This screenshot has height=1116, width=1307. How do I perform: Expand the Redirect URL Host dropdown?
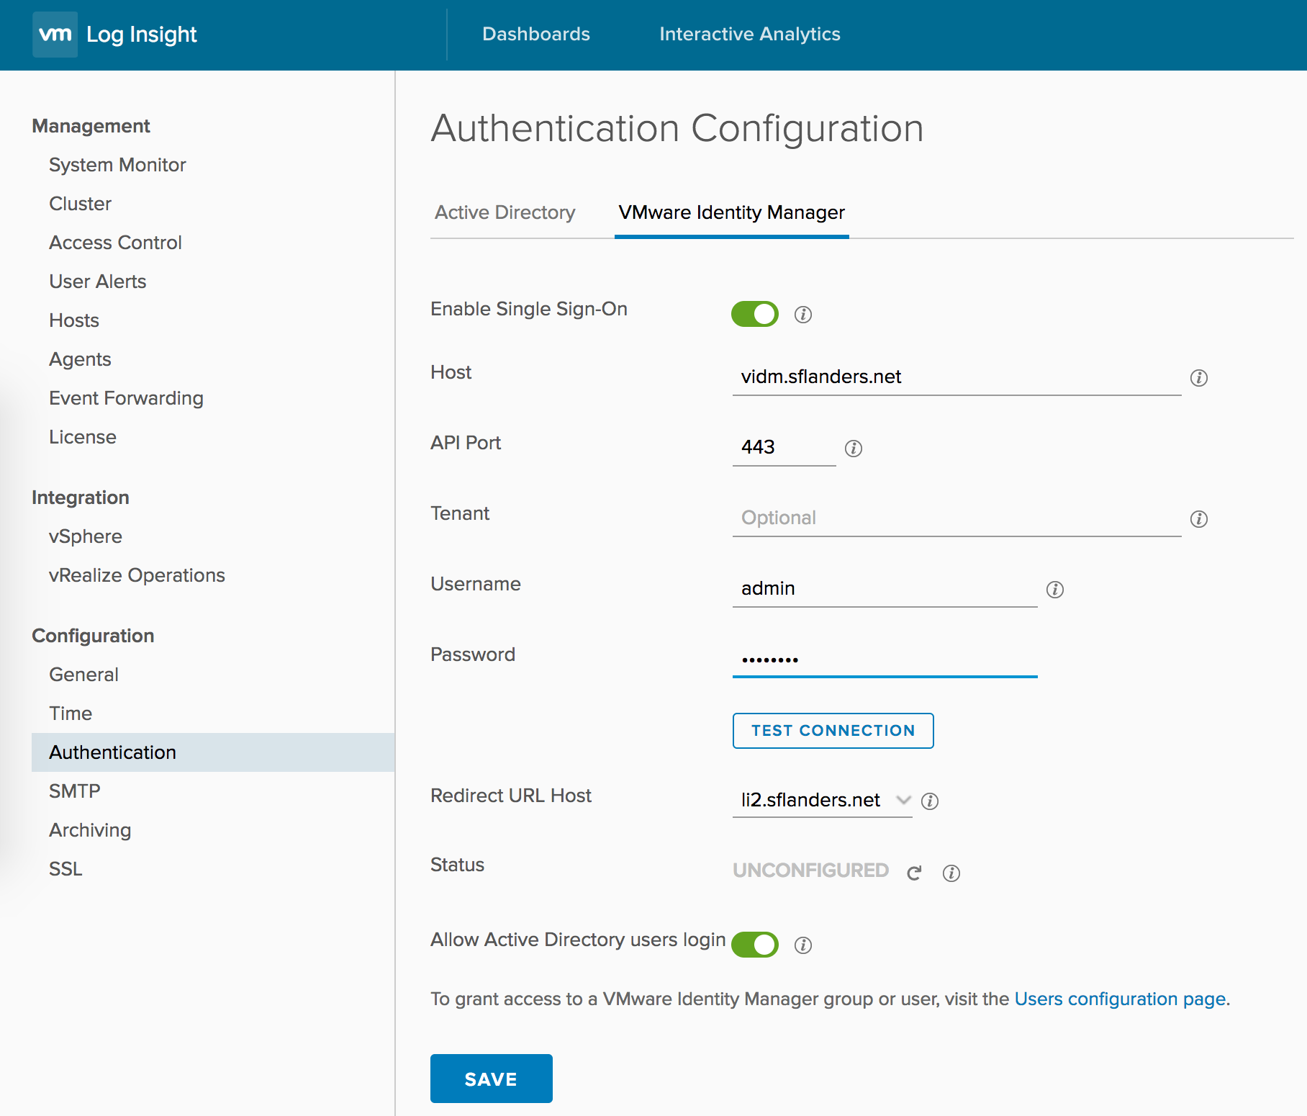click(x=903, y=800)
